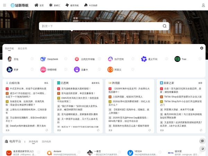Refresh the 亿恩网 news card
Viewport: 208px width, 156px height.
(98, 130)
